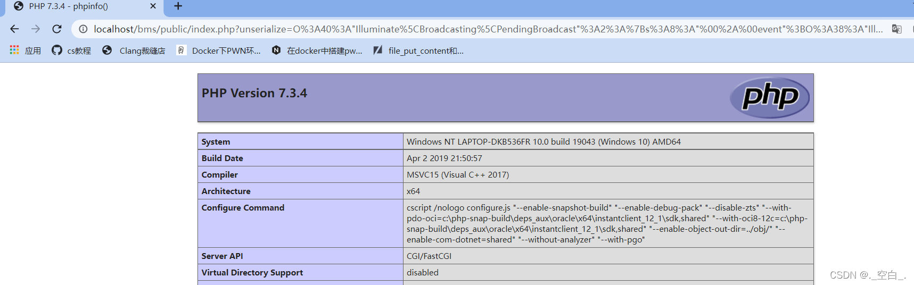Select the Virtual Directory Support label
This screenshot has width=914, height=285.
point(252,272)
